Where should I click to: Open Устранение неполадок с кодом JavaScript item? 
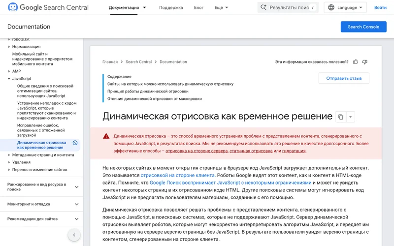(x=47, y=110)
